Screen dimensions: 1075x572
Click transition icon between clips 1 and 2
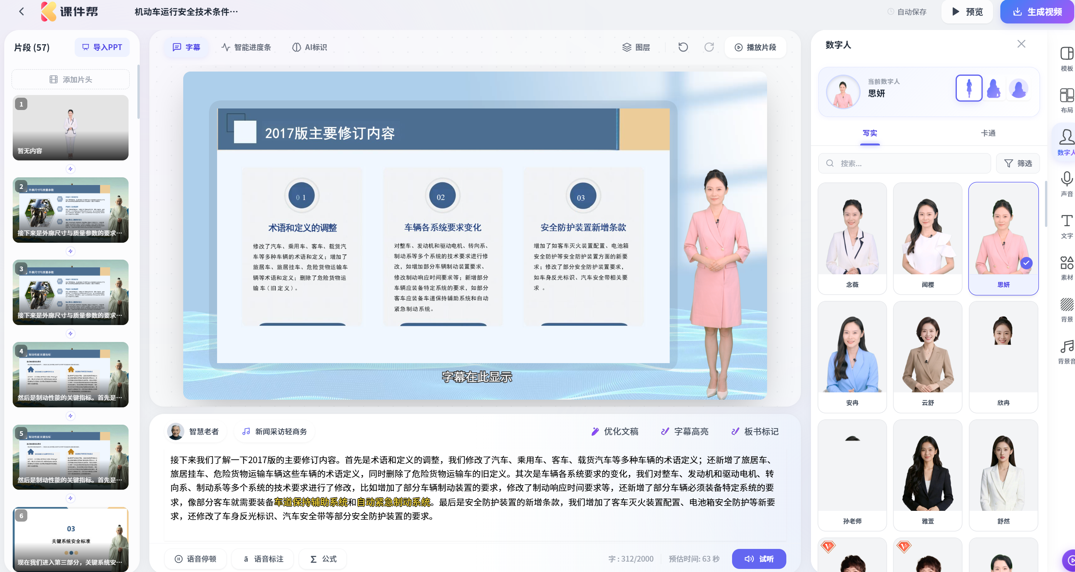(x=70, y=169)
